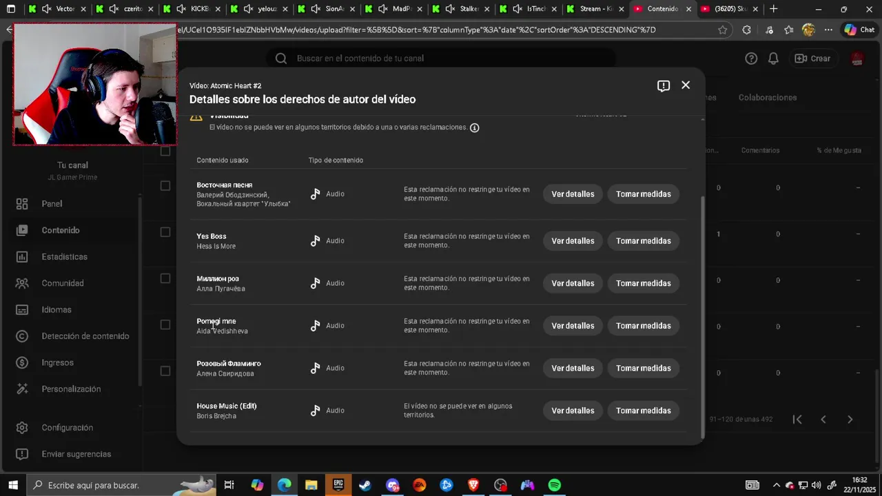Launch Steam from the taskbar
The height and width of the screenshot is (496, 882).
tap(365, 485)
